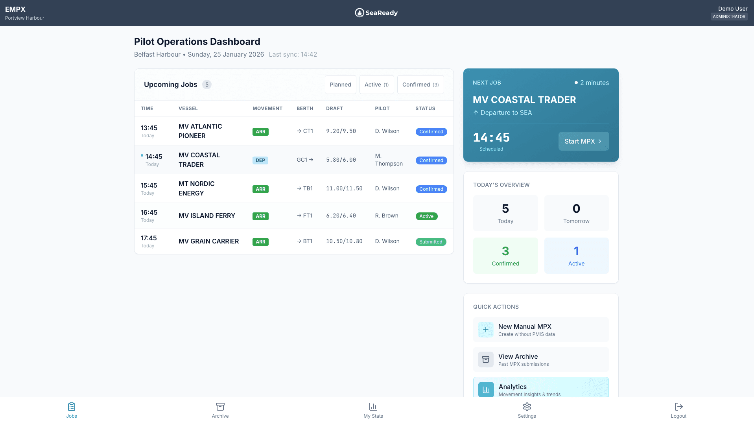The width and height of the screenshot is (754, 424).
Task: Click the SeaReady logo icon
Action: coord(359,12)
